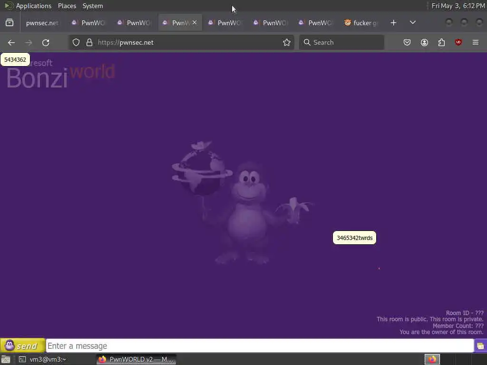Click the URL address bar field
The image size is (487, 365).
click(181, 42)
